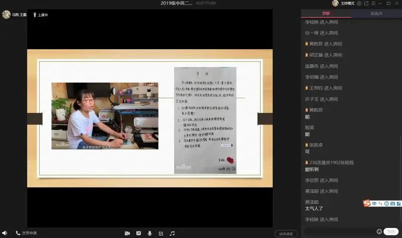Switch to the 群聊 tab

326,14
